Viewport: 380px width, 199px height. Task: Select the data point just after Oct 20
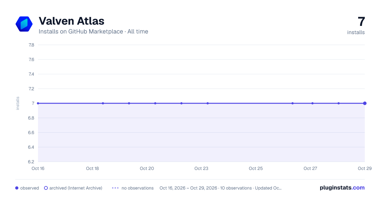click(155, 103)
